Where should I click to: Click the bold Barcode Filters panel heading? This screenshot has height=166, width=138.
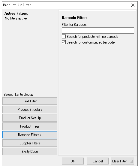point(75,18)
